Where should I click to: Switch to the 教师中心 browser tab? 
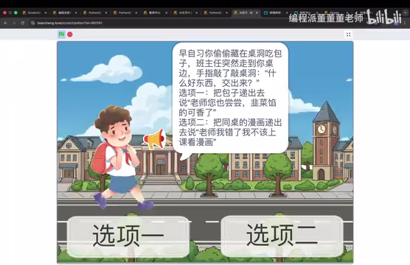pos(155,13)
